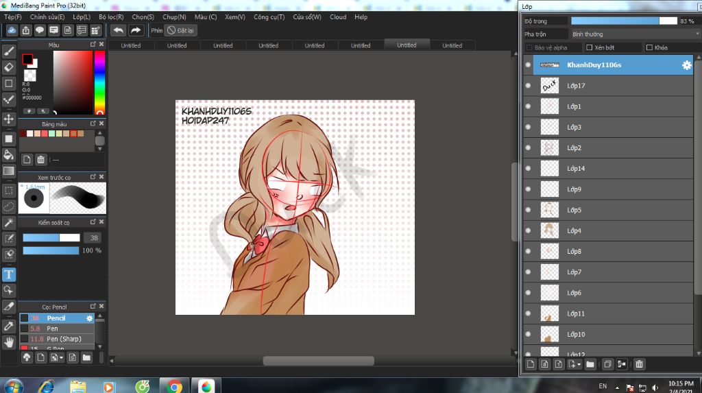Click the Undo arrow in toolbar
The width and height of the screenshot is (702, 393).
(x=118, y=30)
